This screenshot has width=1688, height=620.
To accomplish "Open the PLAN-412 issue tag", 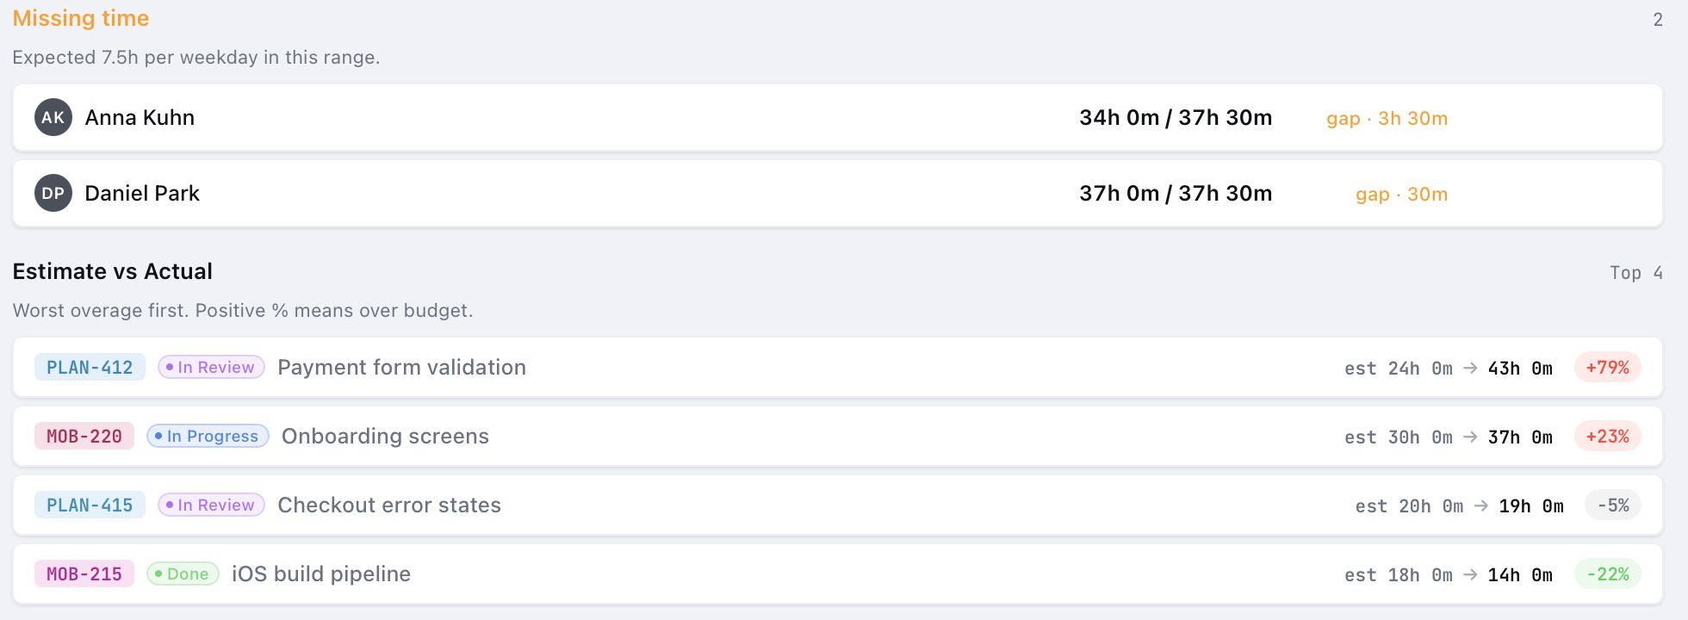I will tap(90, 367).
